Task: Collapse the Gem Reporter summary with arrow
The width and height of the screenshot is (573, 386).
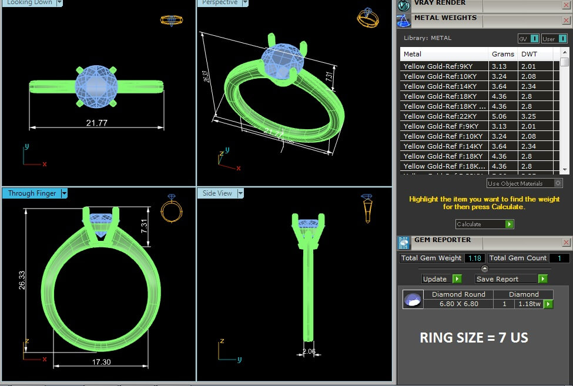Action: coord(485,268)
